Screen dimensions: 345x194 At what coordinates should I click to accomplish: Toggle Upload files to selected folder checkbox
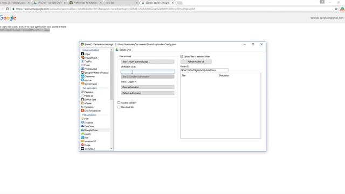(x=182, y=57)
